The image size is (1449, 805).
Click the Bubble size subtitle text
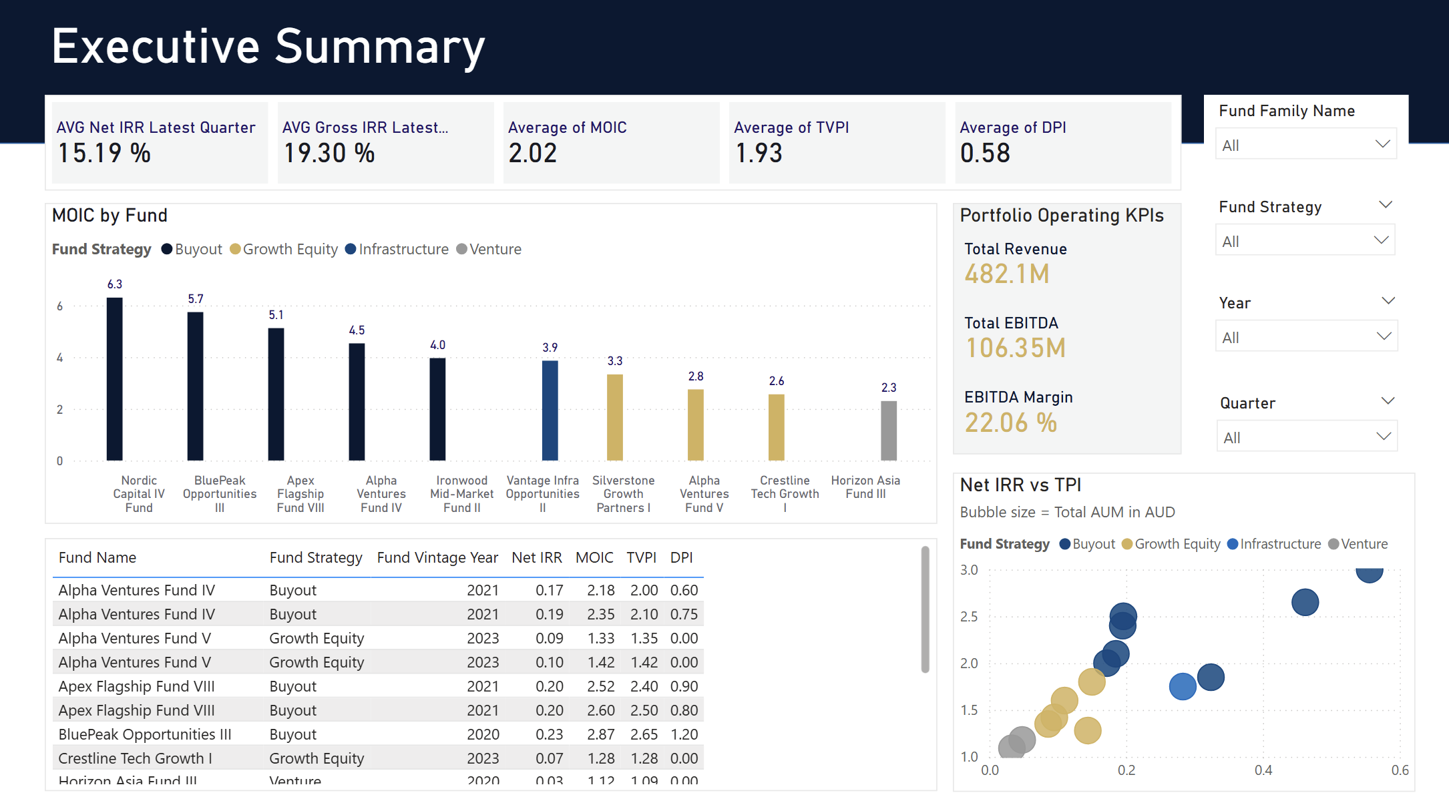(x=1068, y=512)
